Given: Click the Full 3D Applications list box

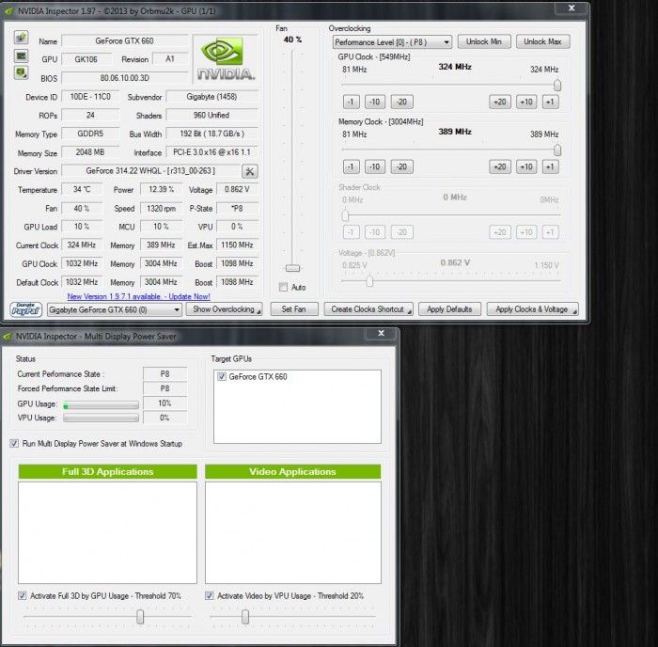Looking at the screenshot, I should click(x=107, y=532).
